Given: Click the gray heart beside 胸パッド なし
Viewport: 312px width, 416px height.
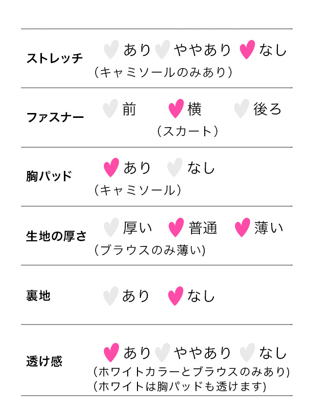Looking at the screenshot, I should click(175, 168).
